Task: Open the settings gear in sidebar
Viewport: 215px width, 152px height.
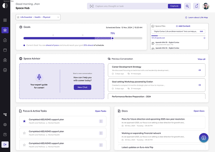Action: 5,124
